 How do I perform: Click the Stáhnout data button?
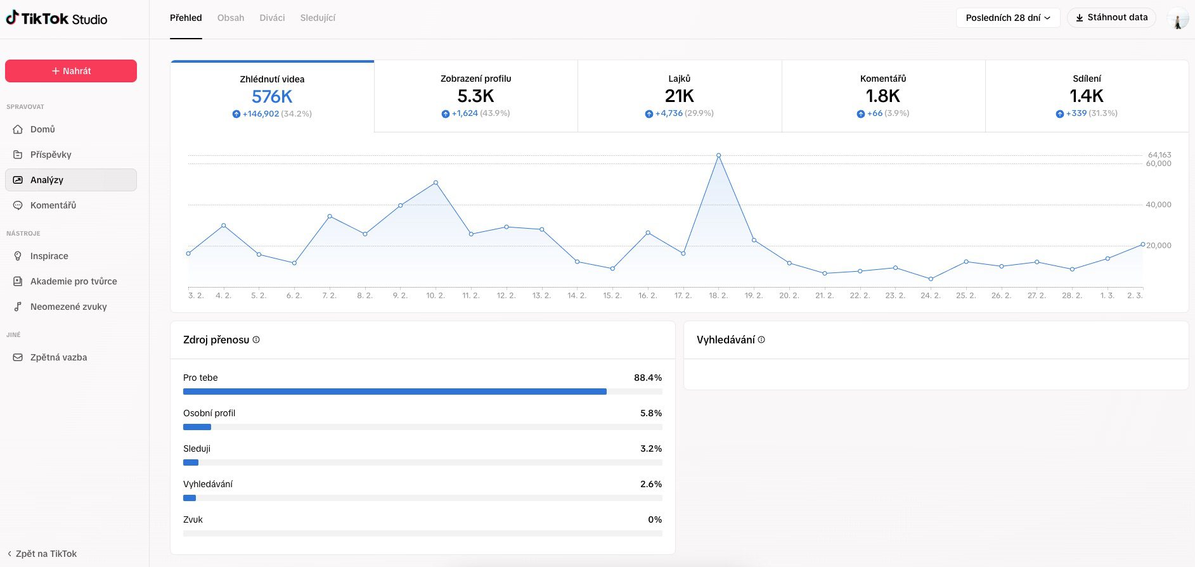1111,18
